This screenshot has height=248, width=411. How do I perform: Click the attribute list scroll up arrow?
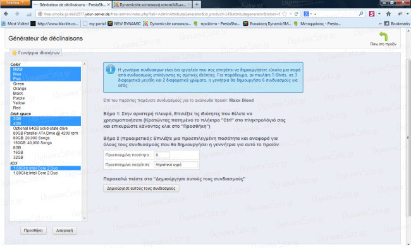[84, 64]
